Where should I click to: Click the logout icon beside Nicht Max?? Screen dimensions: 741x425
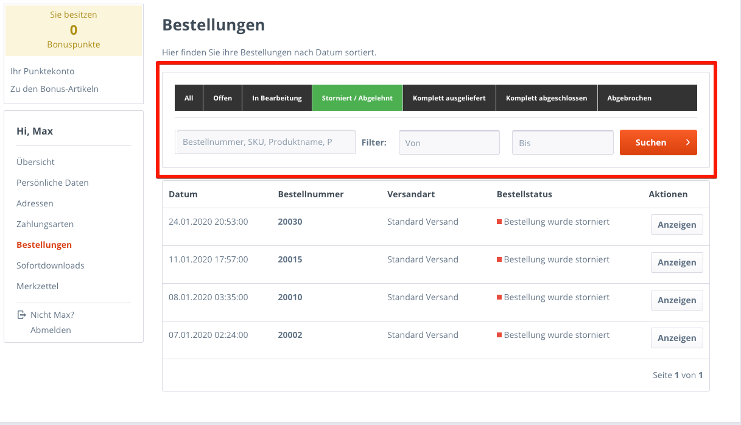click(21, 315)
